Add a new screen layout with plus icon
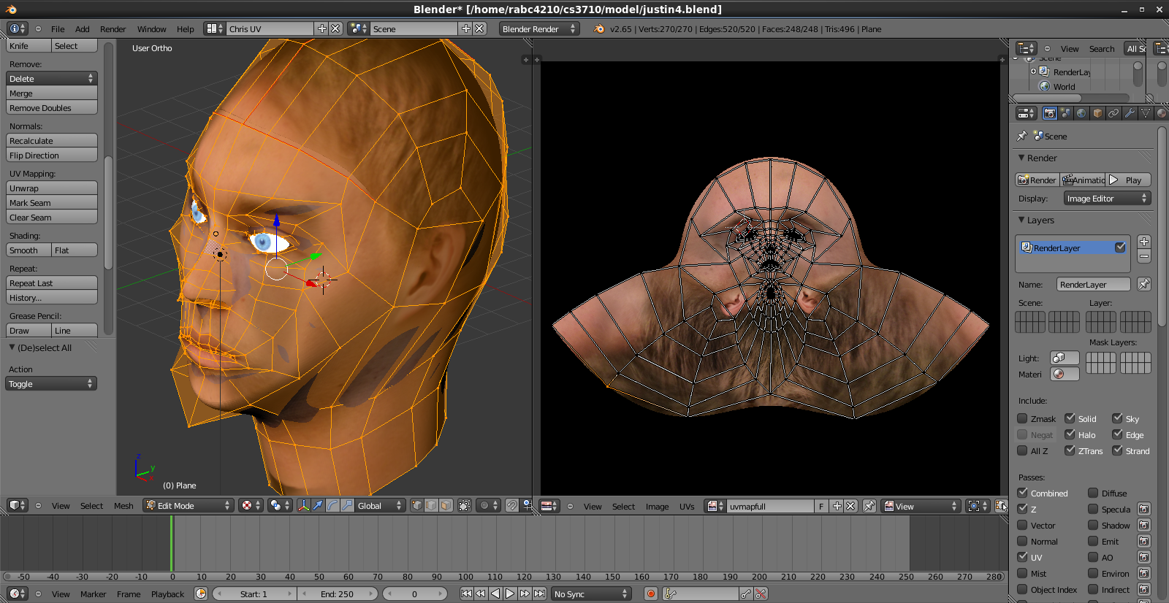 [x=322, y=28]
